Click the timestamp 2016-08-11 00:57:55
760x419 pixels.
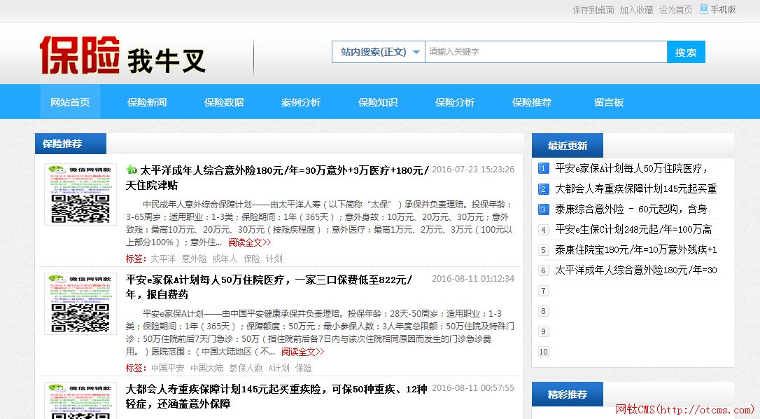473,388
